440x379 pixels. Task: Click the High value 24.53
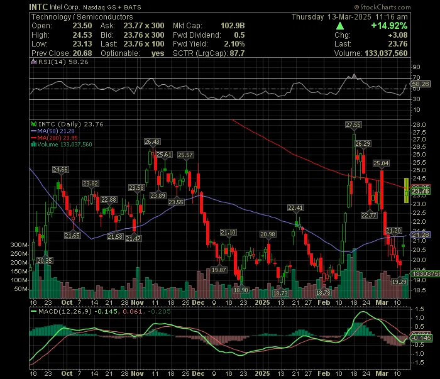pos(82,35)
